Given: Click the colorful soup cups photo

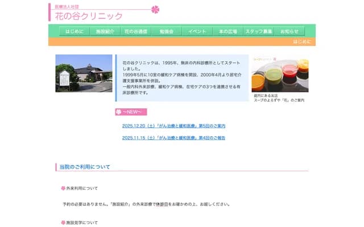Looking at the screenshot, I should [280, 73].
